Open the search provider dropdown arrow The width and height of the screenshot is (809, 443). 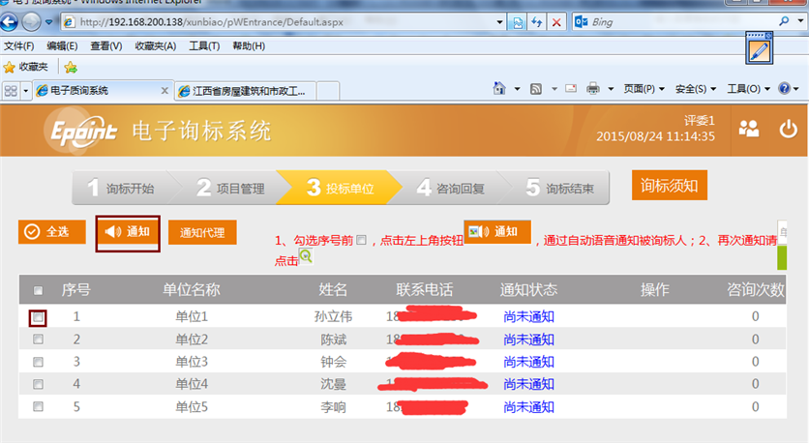click(x=800, y=21)
